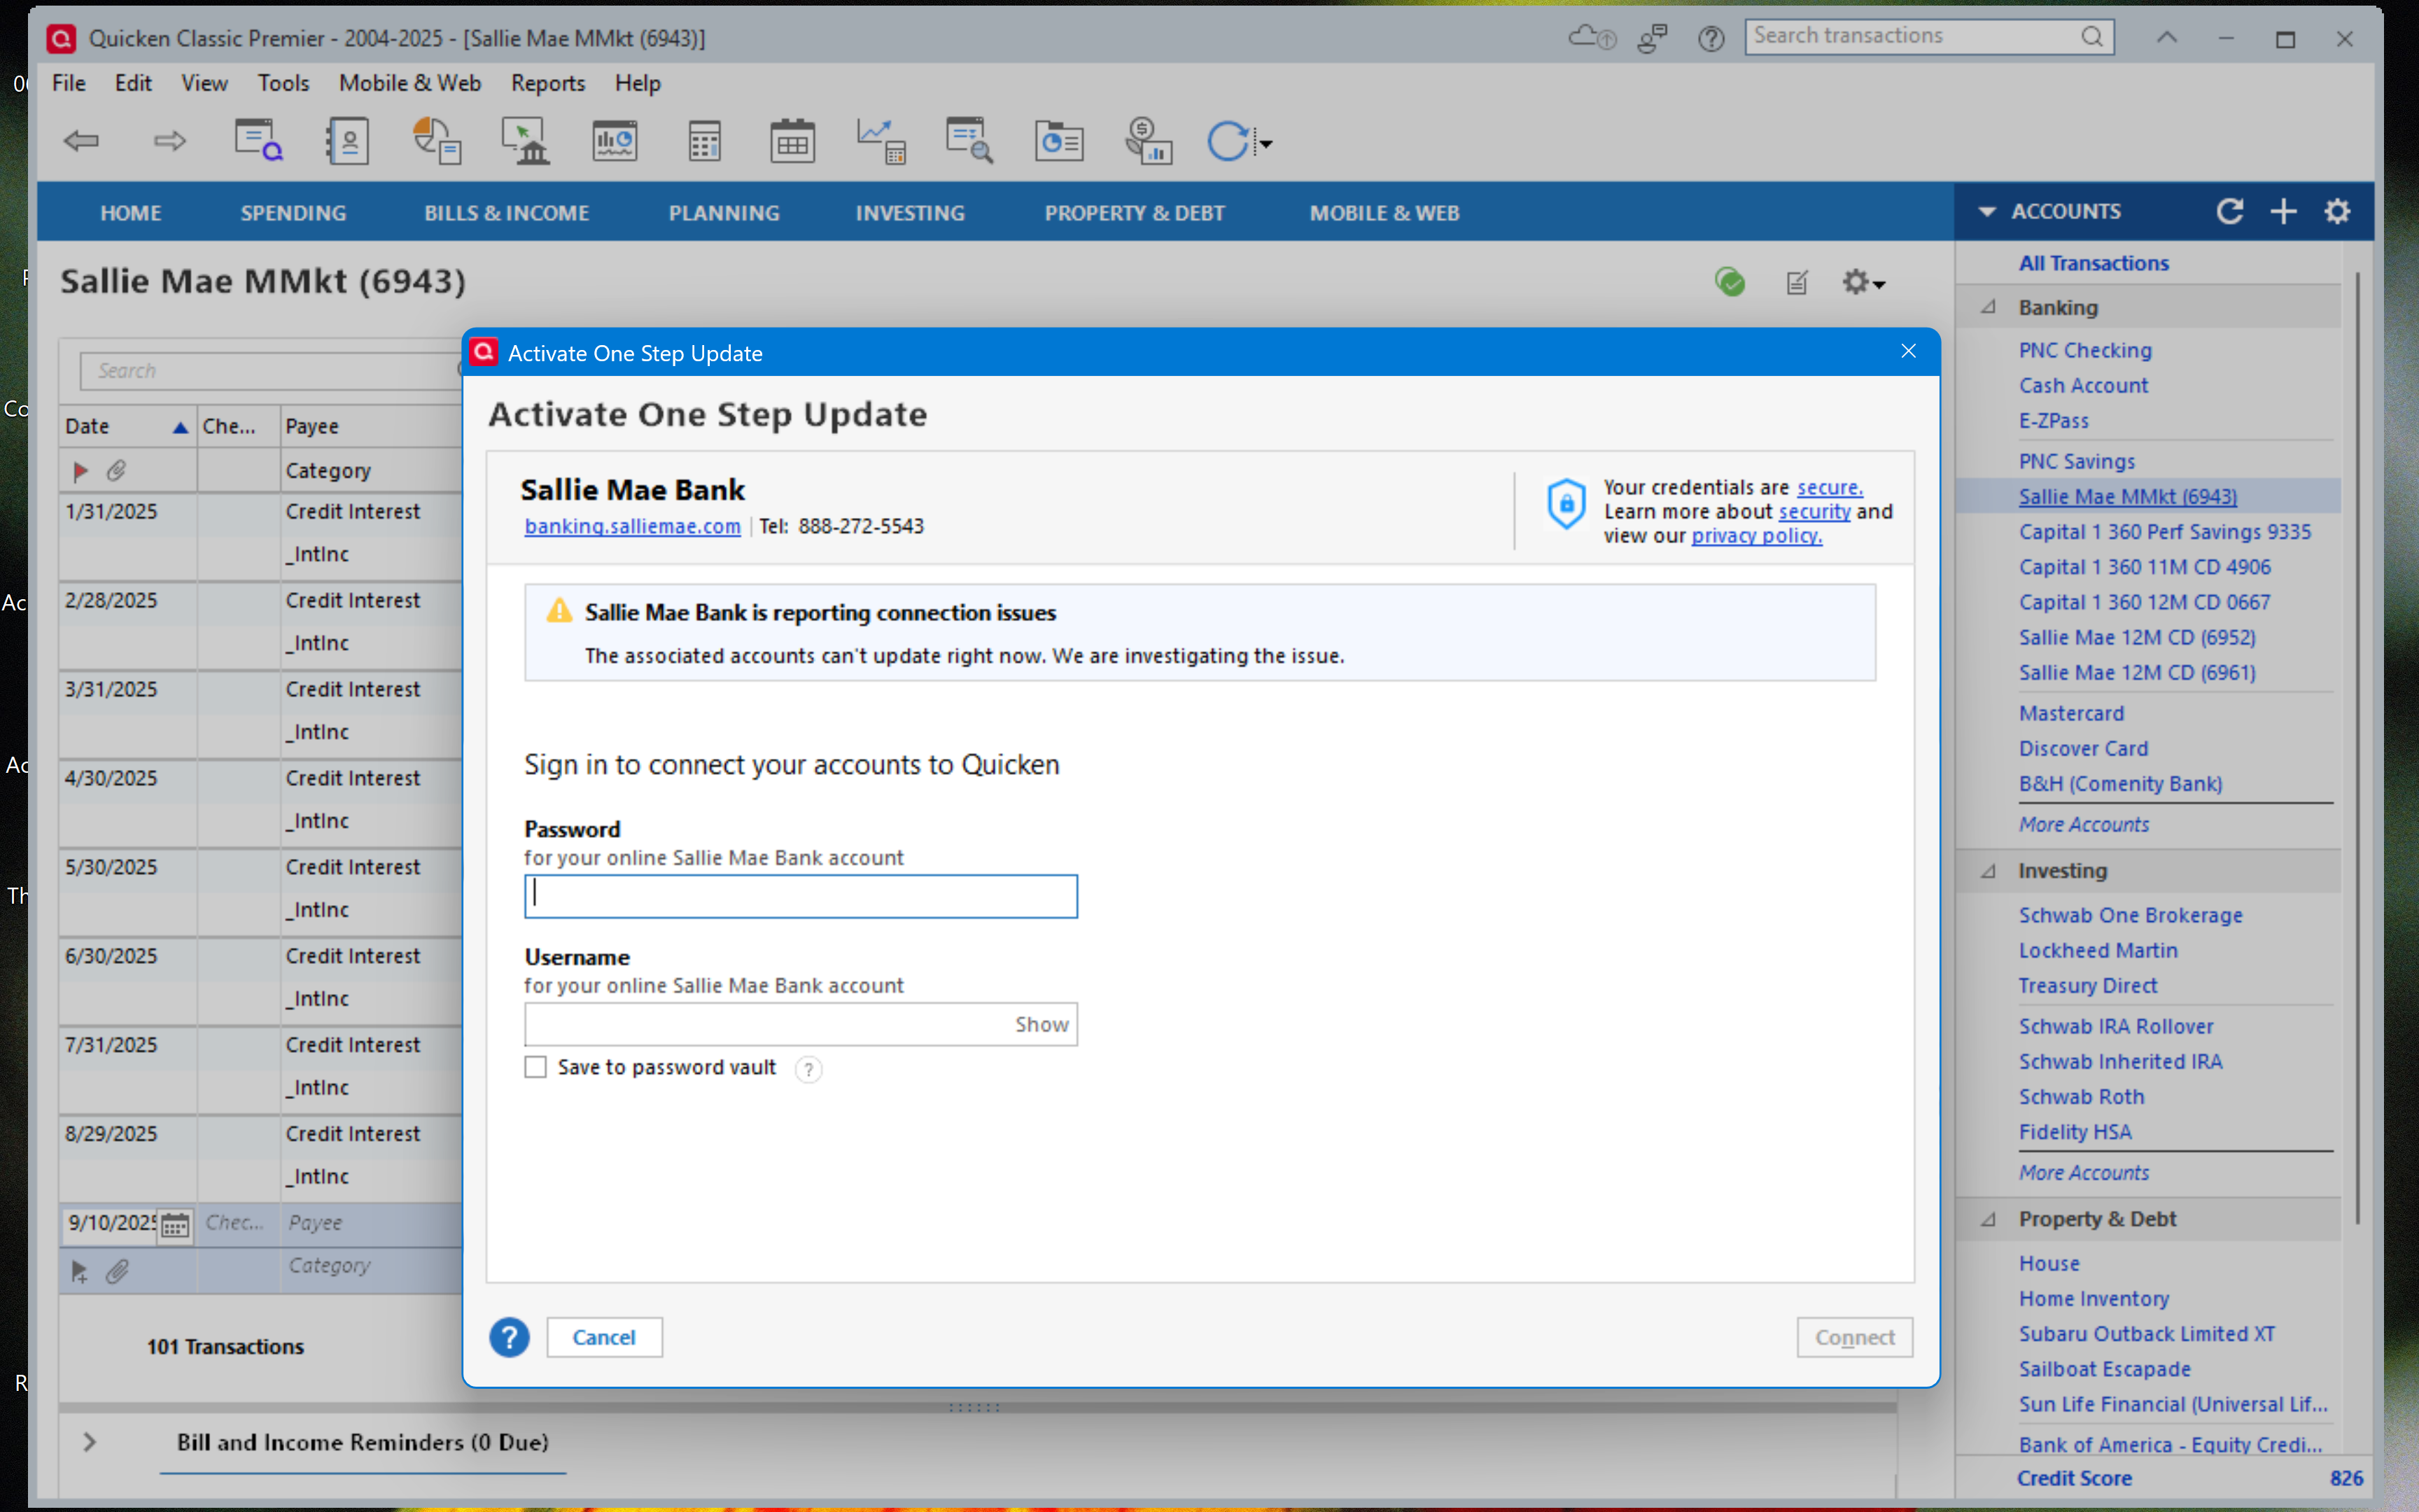Open the Reports menu
Viewport: 2419px width, 1512px height.
(547, 83)
